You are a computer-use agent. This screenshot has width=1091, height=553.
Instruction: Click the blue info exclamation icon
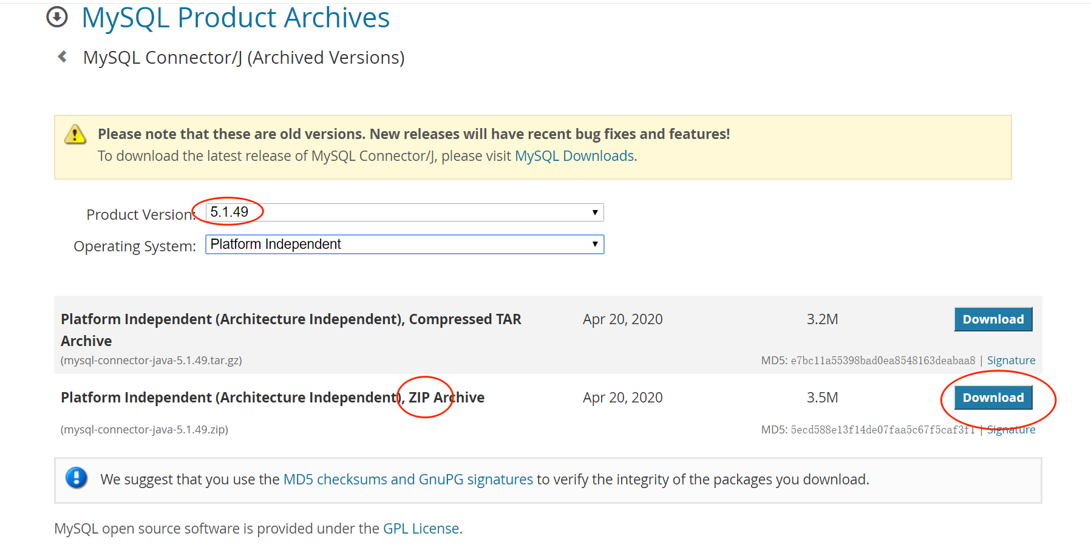76,478
